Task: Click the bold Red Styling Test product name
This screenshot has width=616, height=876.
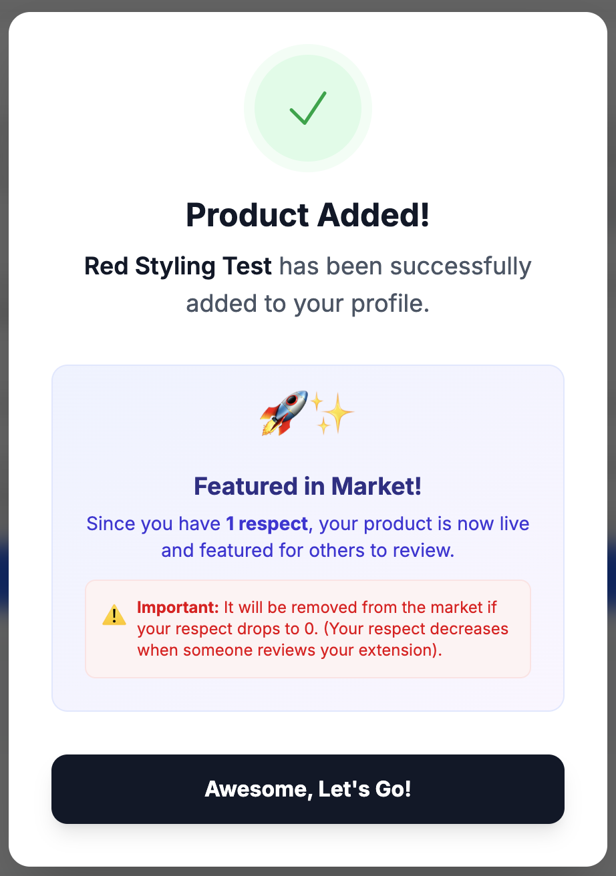Action: (x=176, y=266)
